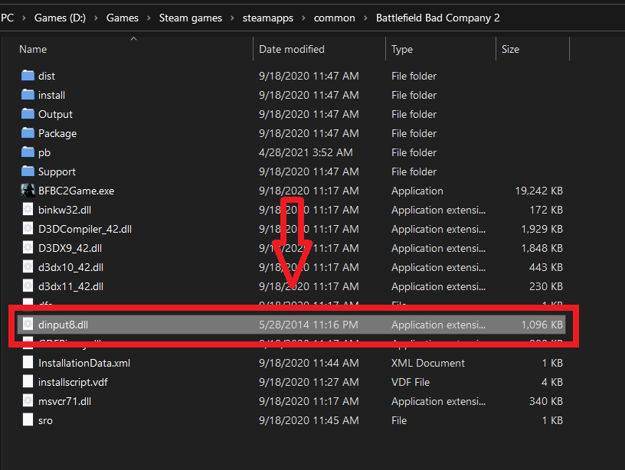Select binkw32.dll file name
625x470 pixels.
point(64,210)
